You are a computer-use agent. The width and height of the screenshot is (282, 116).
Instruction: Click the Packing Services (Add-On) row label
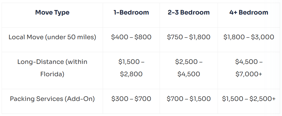tap(52, 99)
